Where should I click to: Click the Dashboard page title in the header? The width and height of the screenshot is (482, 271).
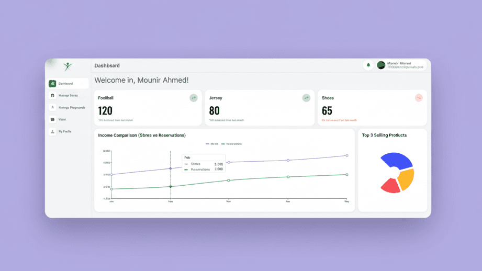click(107, 65)
